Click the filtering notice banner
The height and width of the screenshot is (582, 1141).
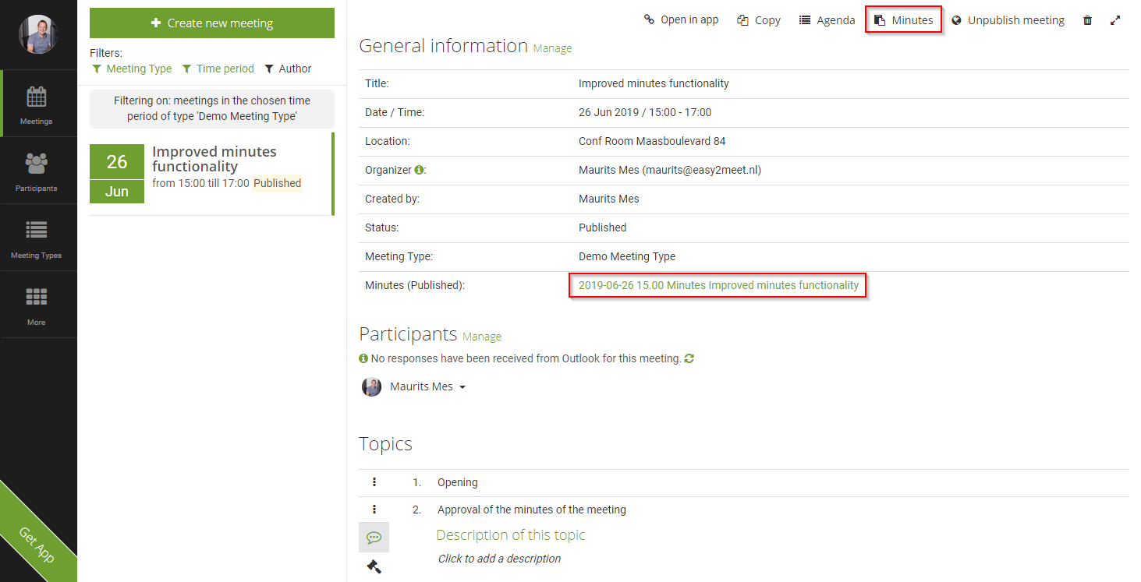pos(212,108)
